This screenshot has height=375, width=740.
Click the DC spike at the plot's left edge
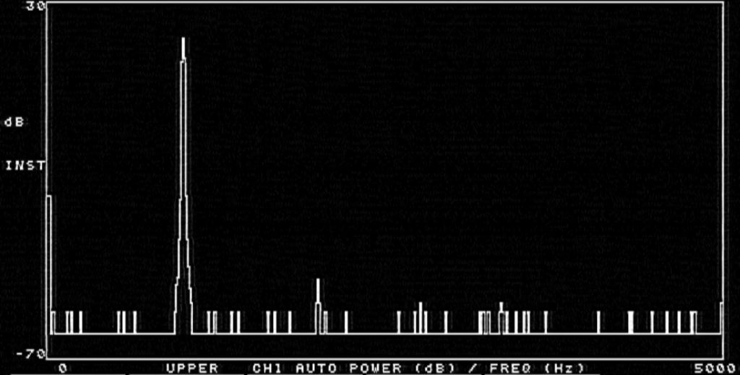[x=48, y=198]
